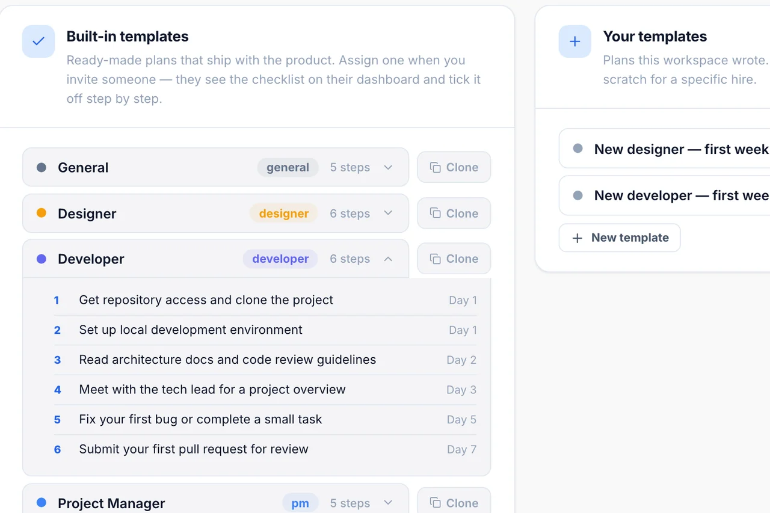Click the pm tag badge

pos(300,503)
